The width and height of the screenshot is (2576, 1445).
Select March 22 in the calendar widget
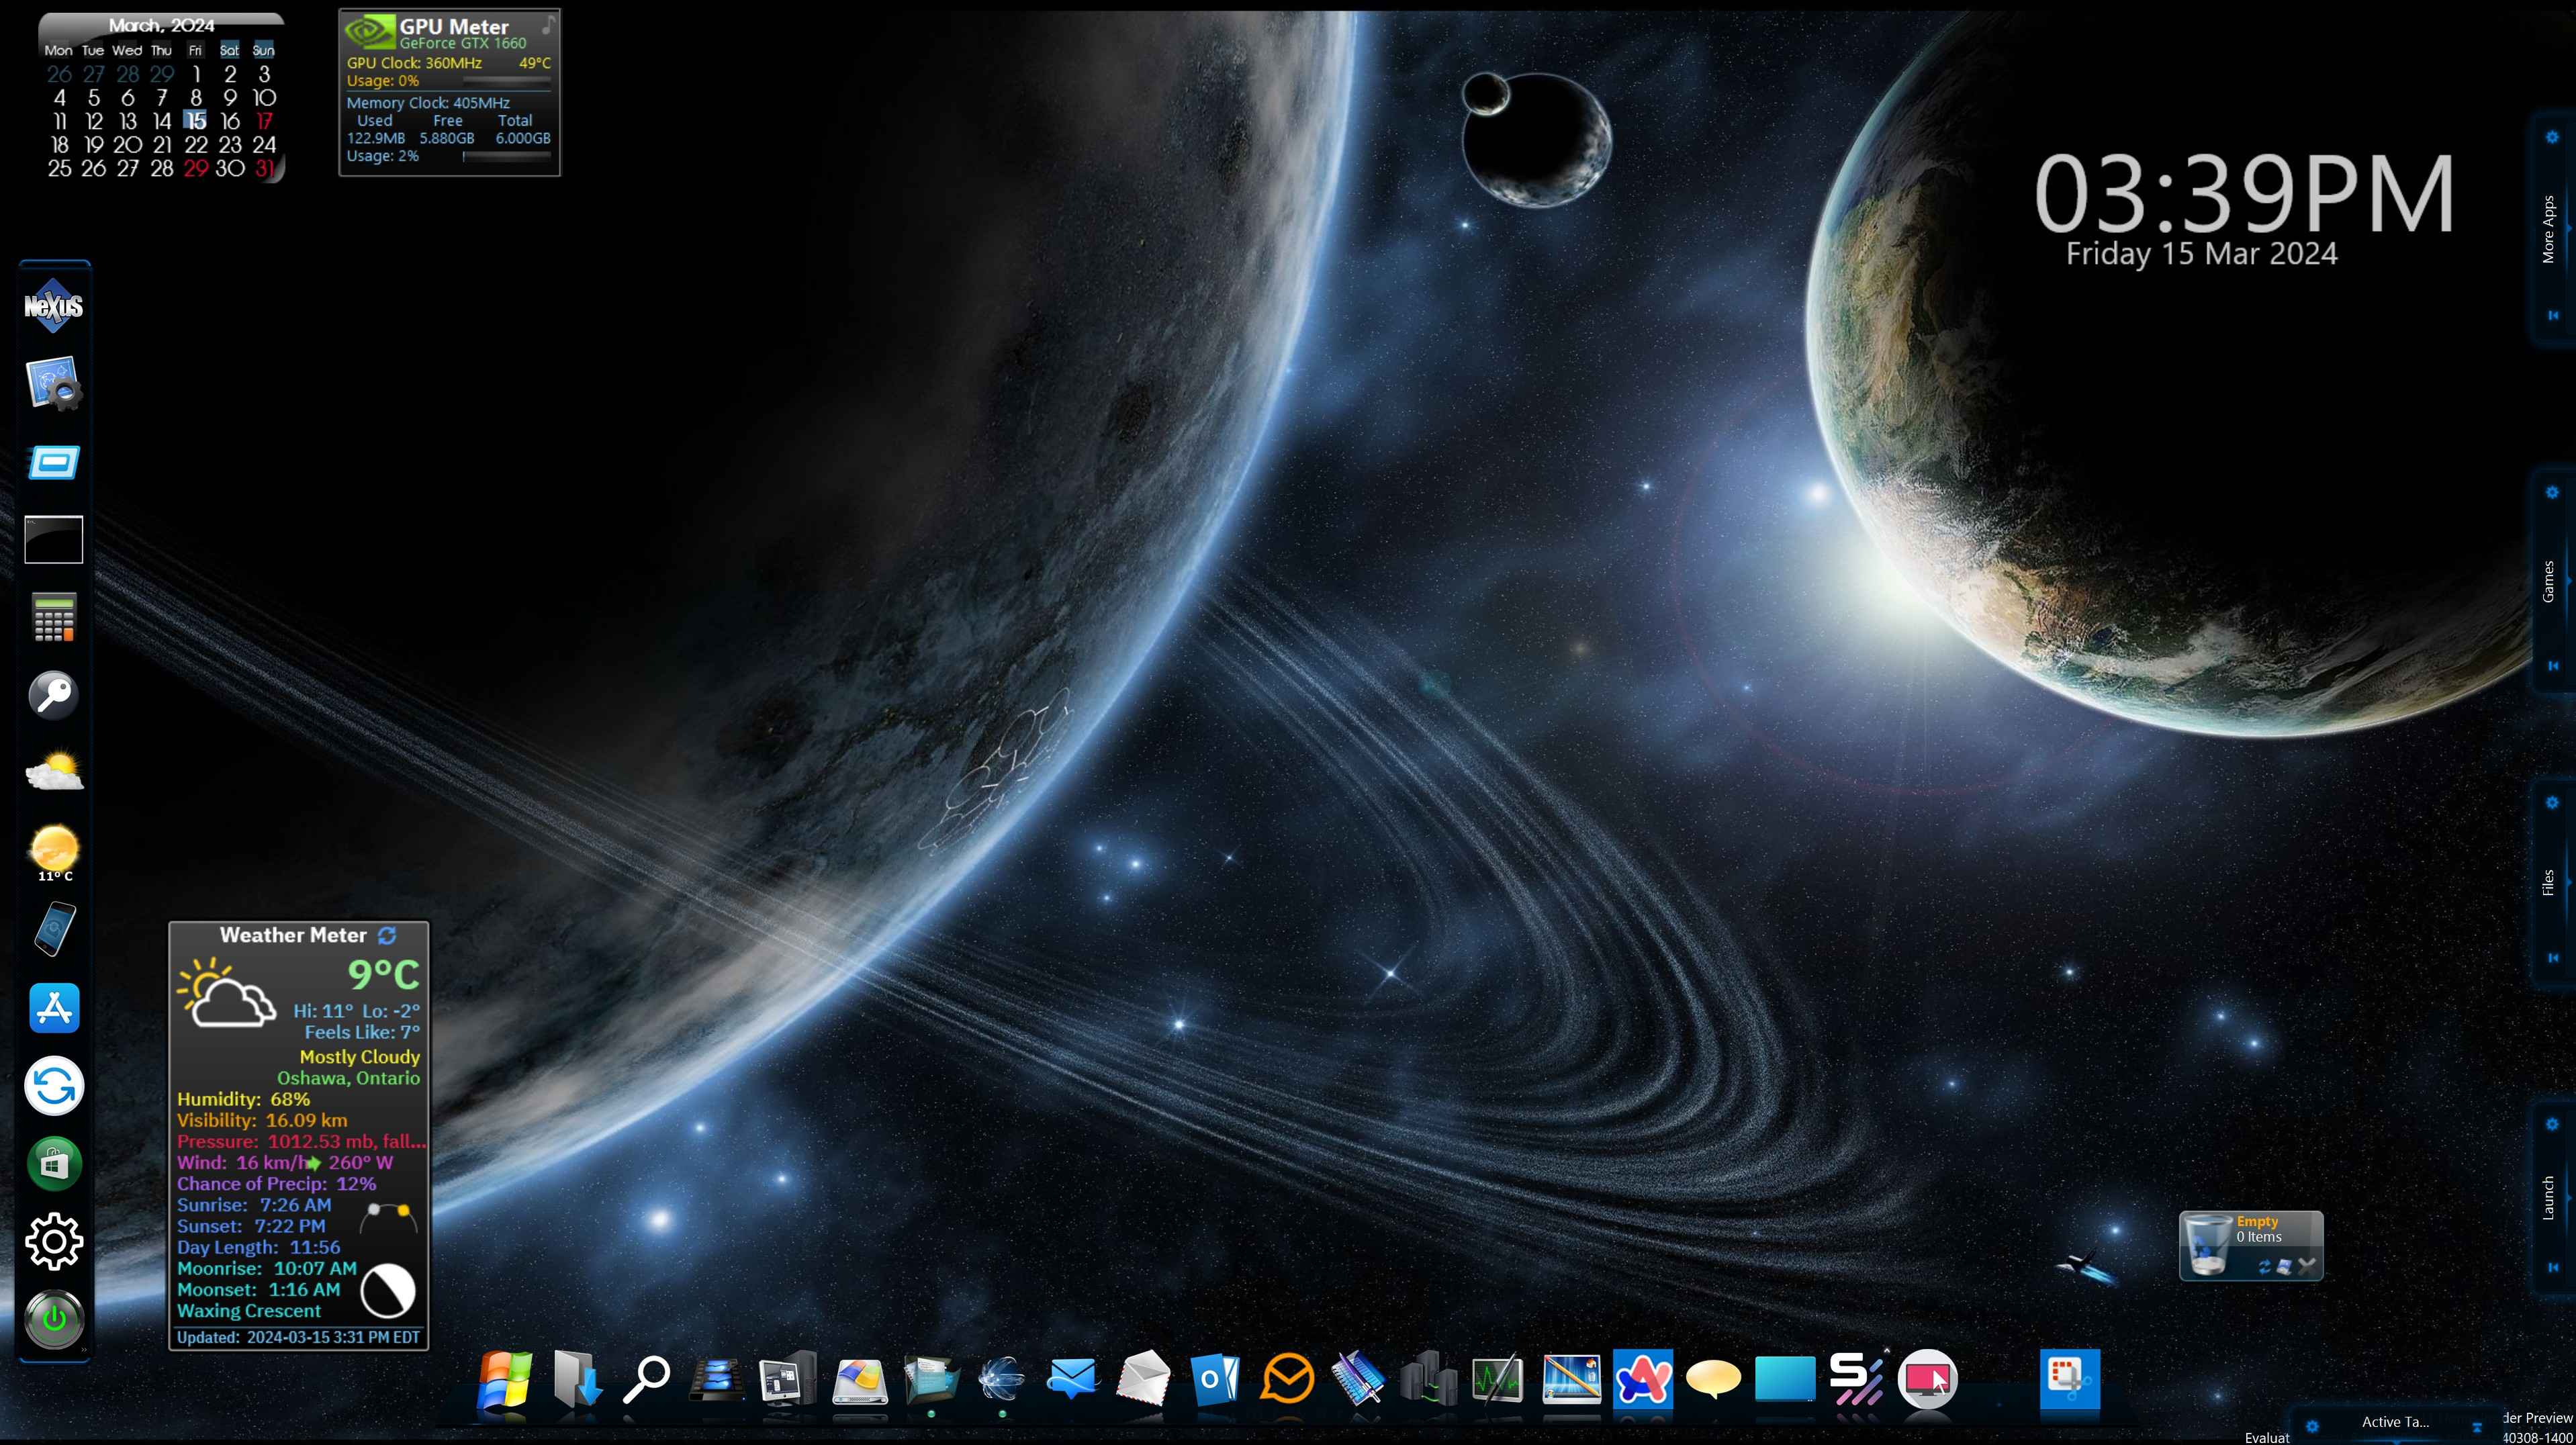pos(196,145)
